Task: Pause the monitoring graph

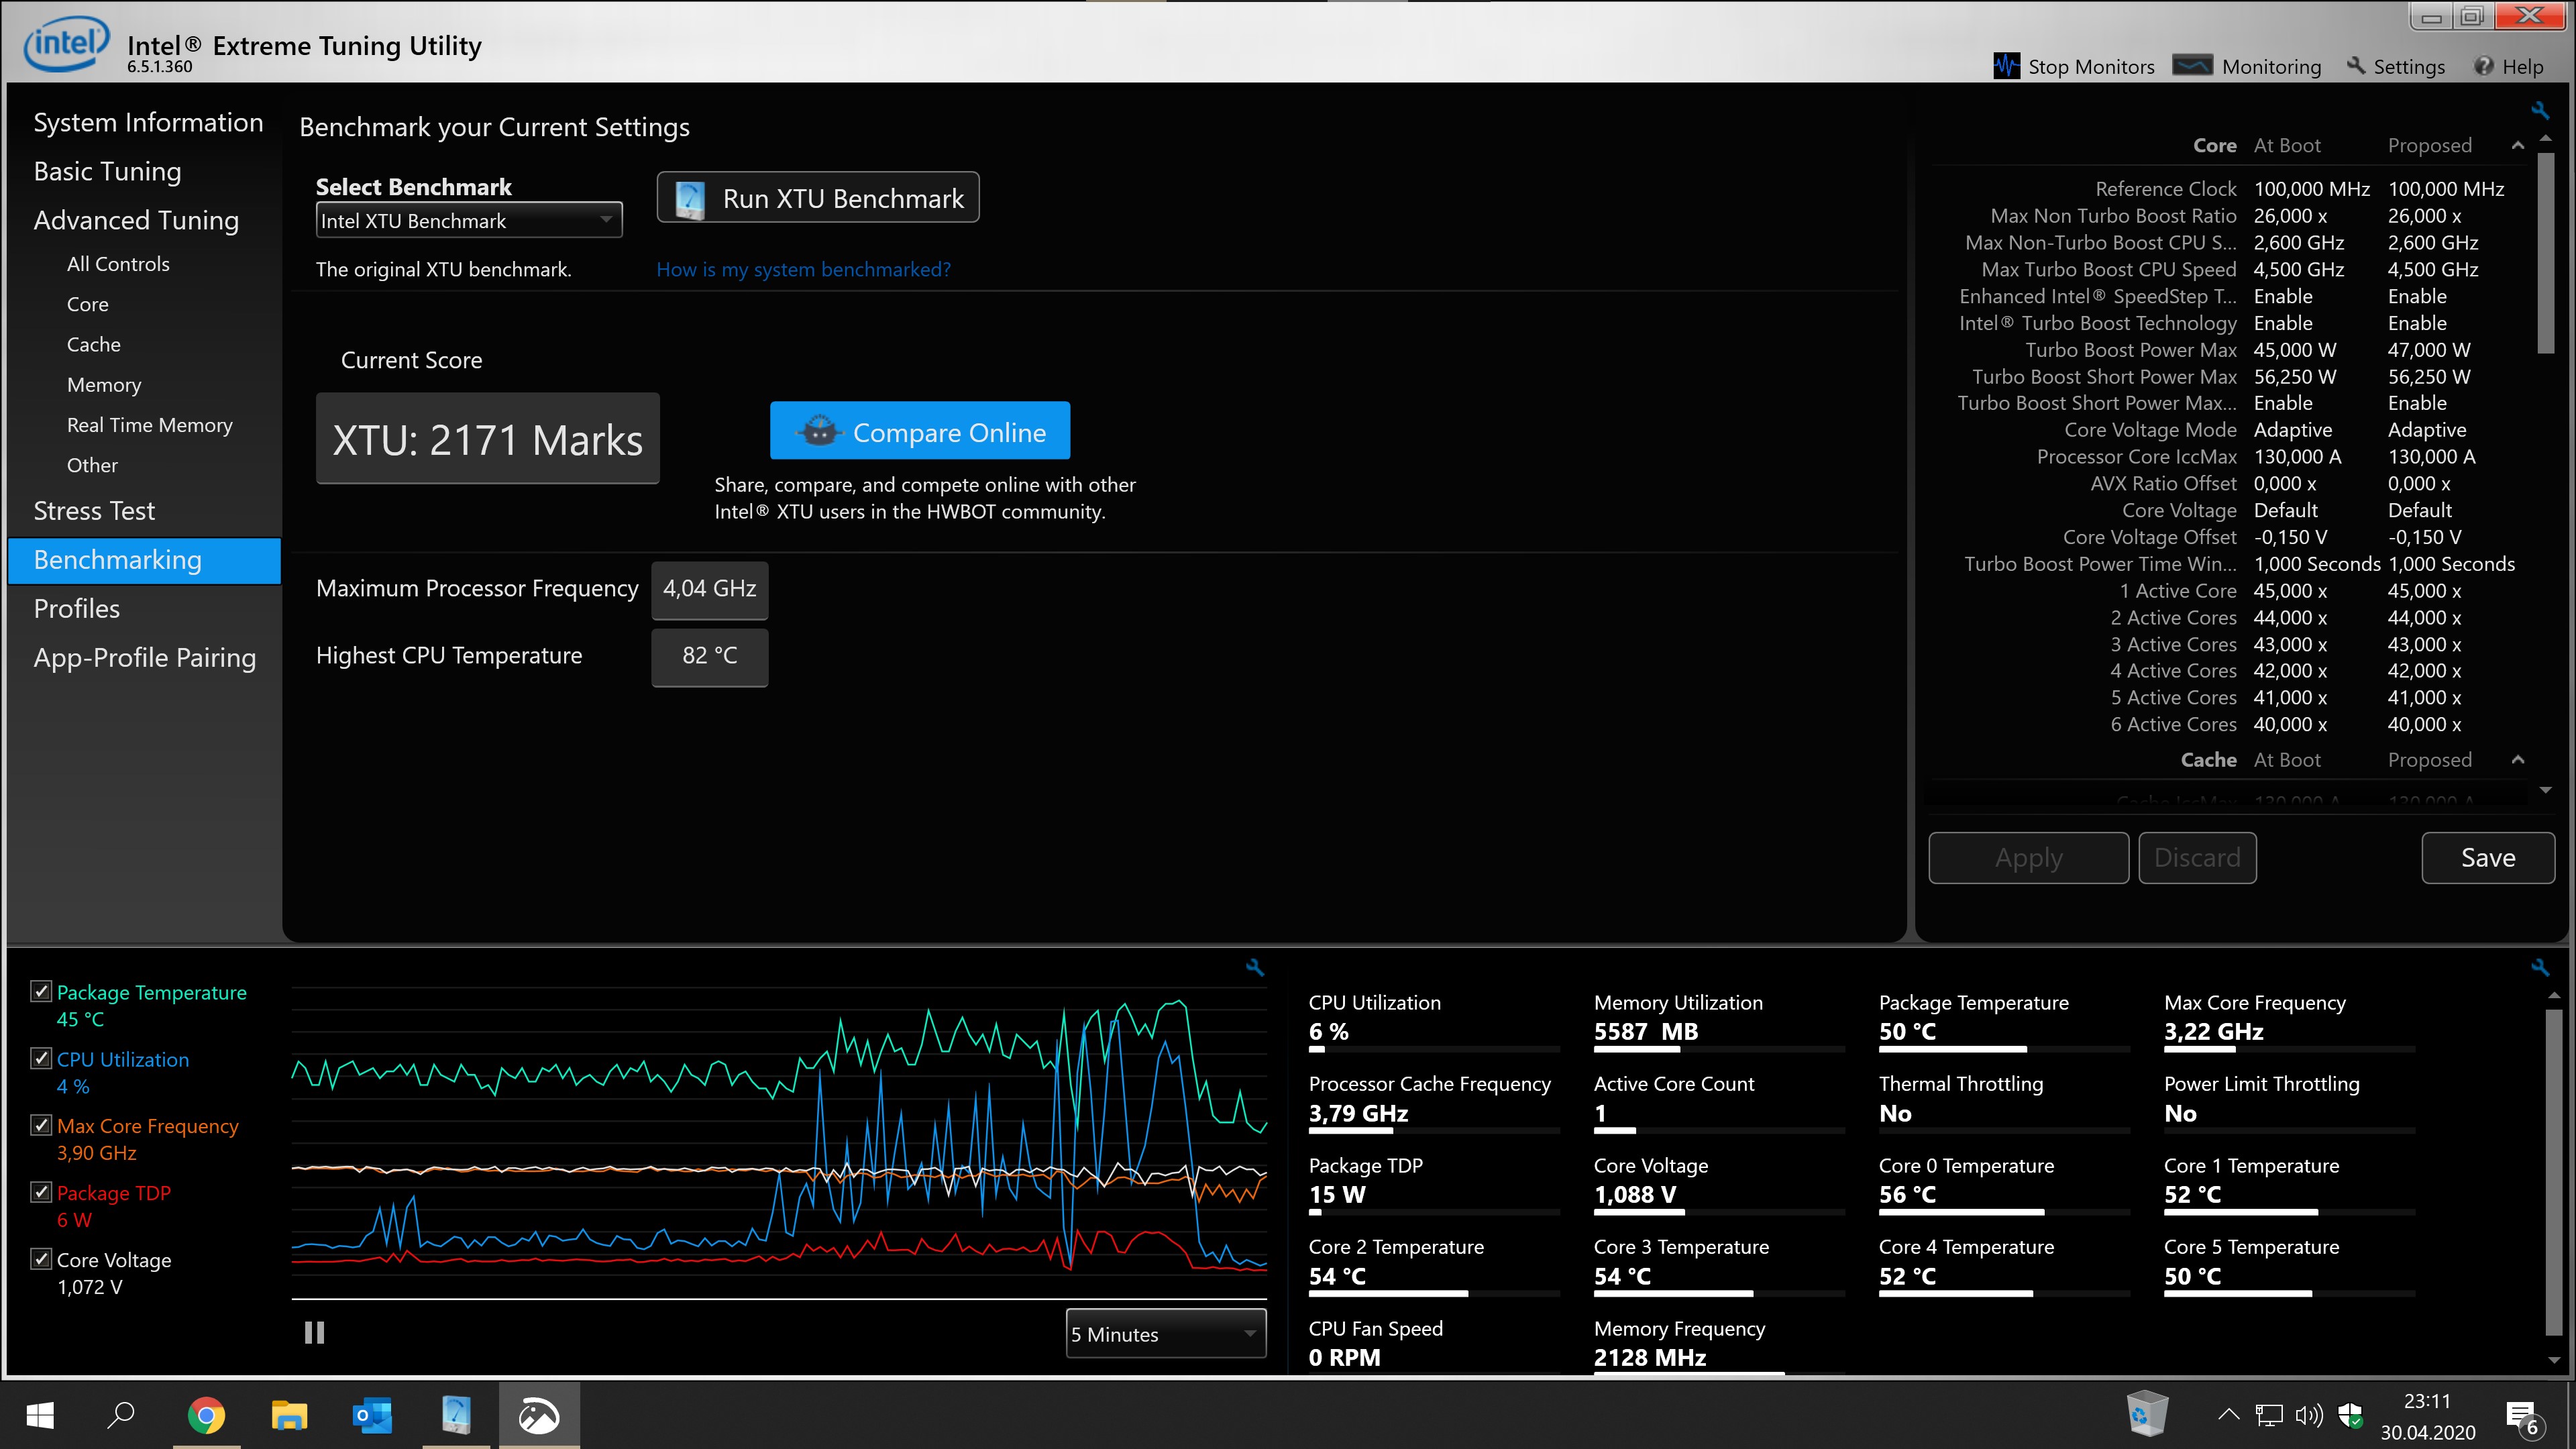Action: click(x=314, y=1332)
